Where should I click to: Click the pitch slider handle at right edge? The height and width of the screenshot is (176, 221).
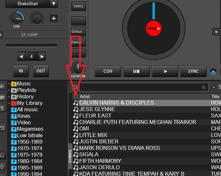[216, 32]
